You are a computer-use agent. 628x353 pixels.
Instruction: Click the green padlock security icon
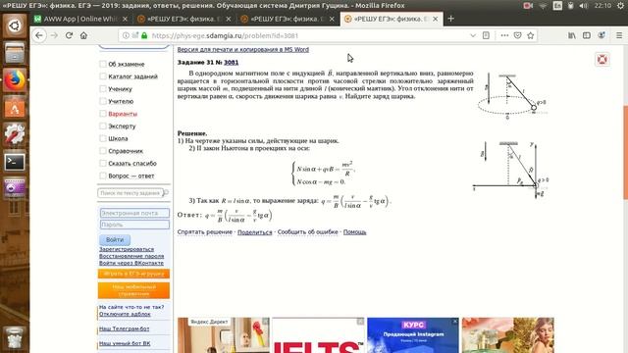[x=144, y=35]
